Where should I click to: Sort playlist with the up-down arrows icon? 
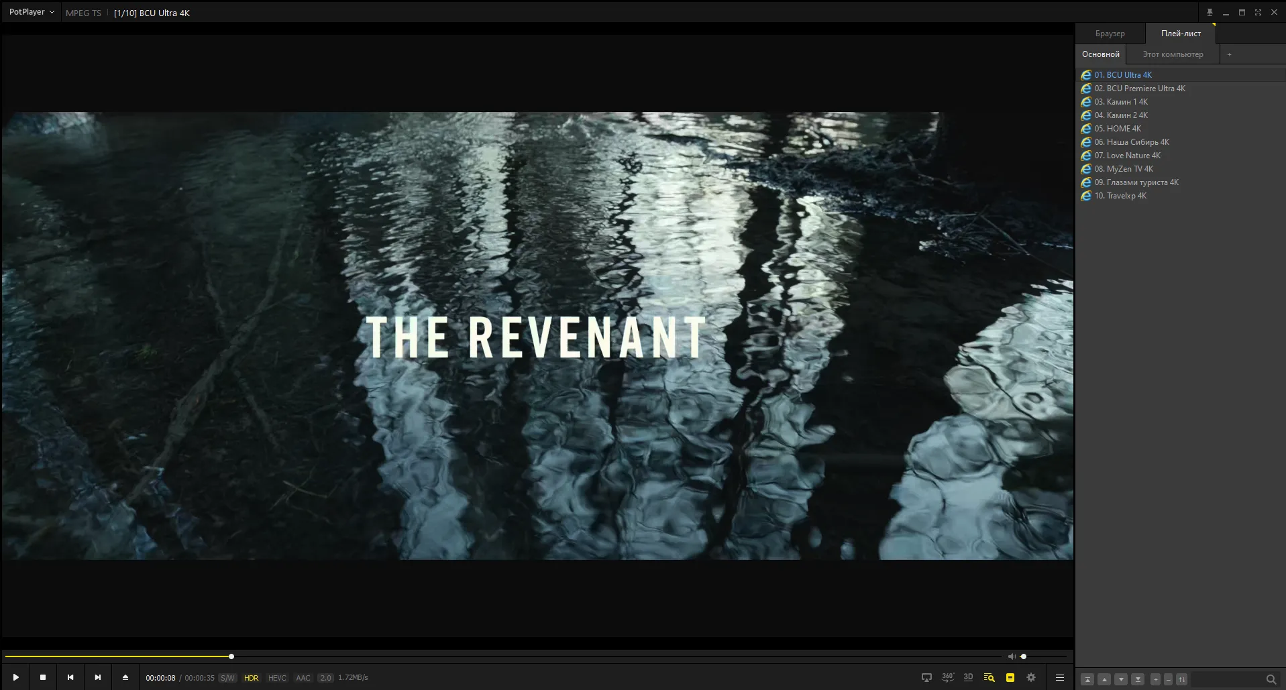1182,679
